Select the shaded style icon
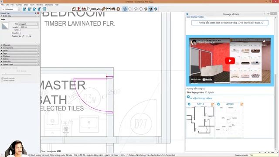Viewport: 279px width, 157px height. coord(141,9)
